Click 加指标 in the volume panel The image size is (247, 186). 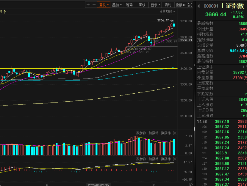(x=154, y=133)
